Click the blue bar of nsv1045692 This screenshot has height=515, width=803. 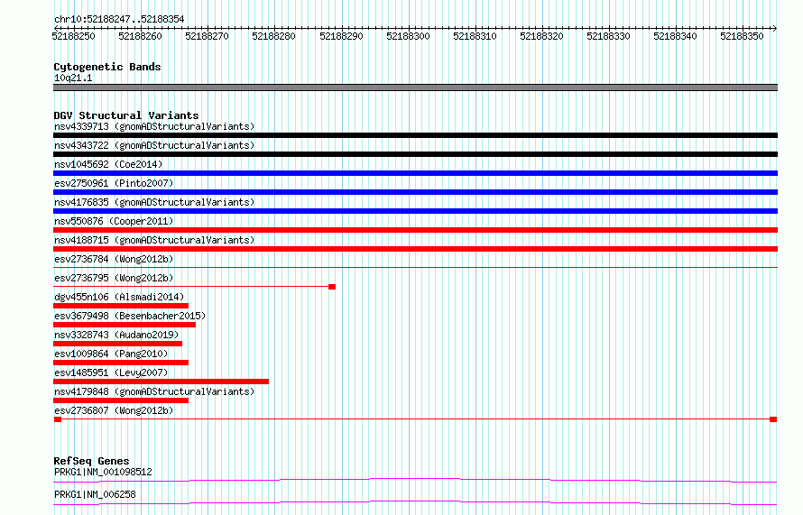pos(415,173)
